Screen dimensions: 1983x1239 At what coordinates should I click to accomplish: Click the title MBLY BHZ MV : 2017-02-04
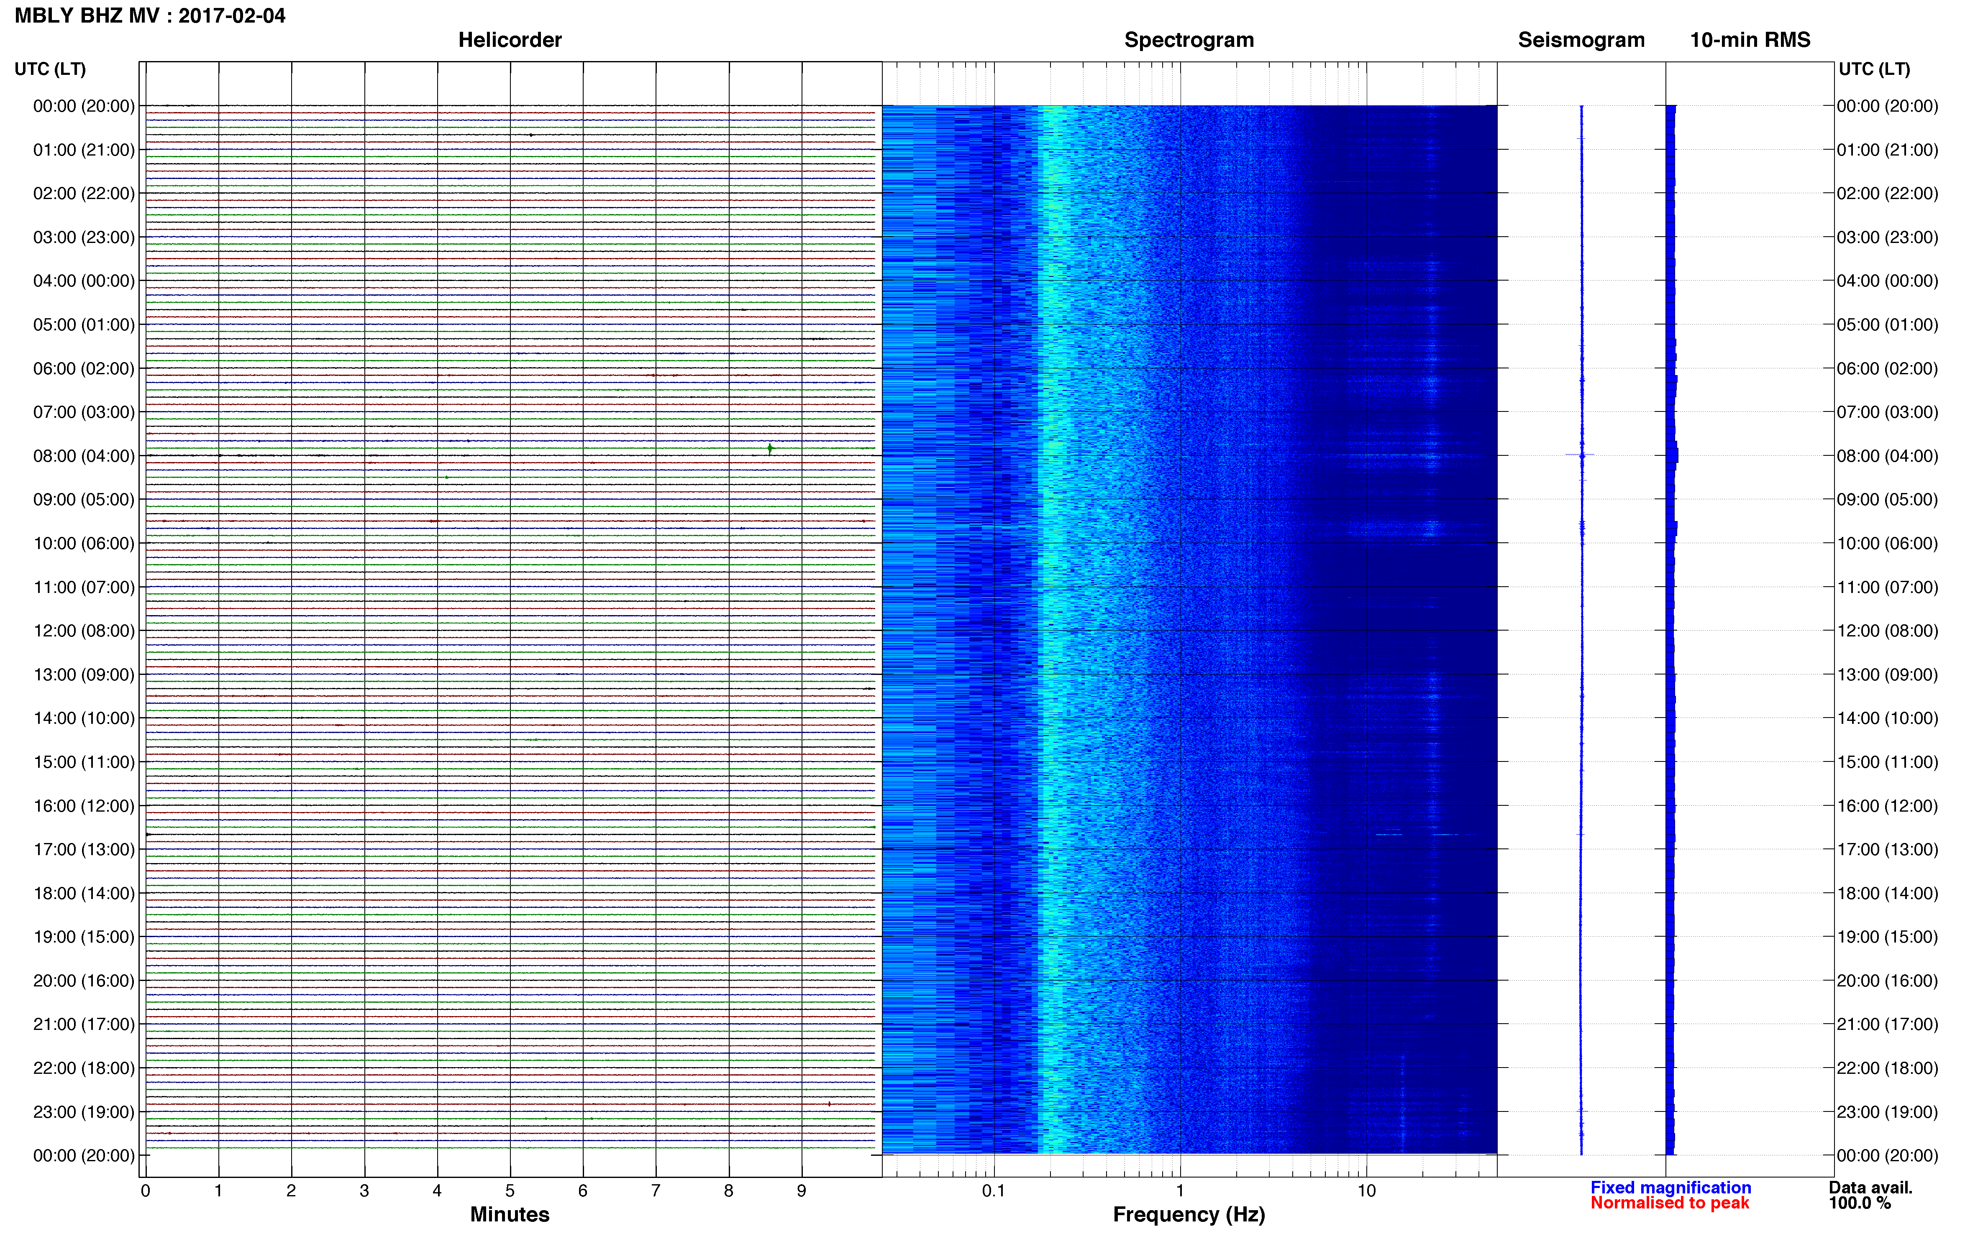[150, 15]
